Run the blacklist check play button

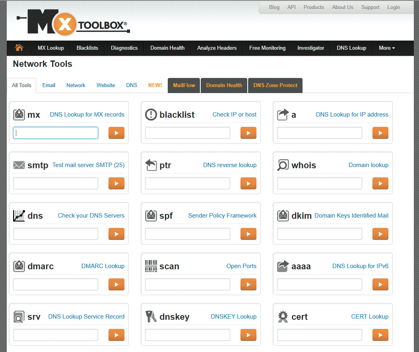click(x=248, y=133)
